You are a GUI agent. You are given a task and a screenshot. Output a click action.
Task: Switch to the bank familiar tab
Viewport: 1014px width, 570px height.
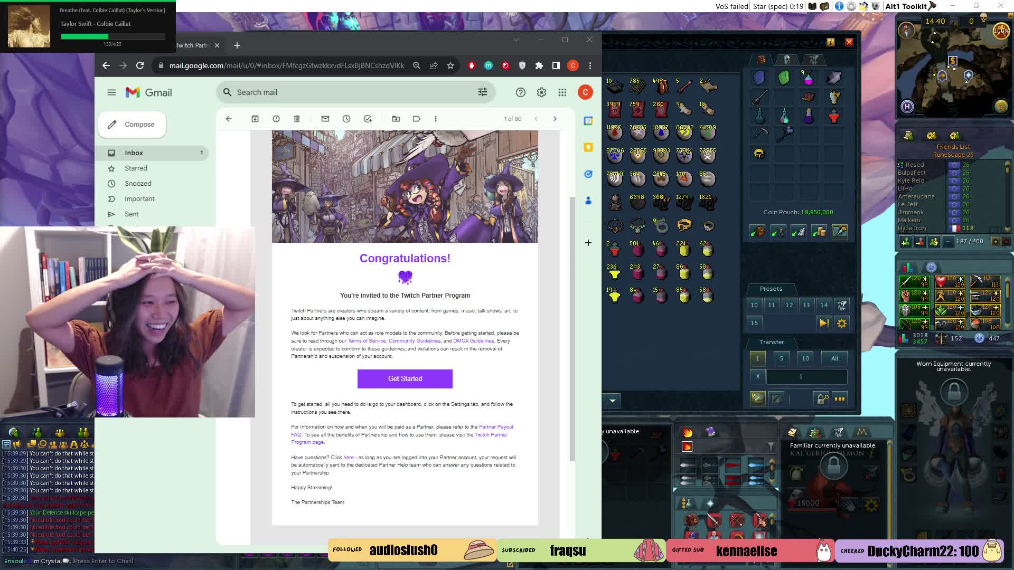(x=813, y=60)
